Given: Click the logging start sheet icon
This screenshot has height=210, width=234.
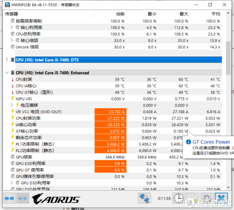Looking at the screenshot, I should click(193, 198).
